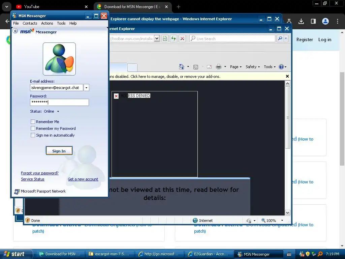Click the Live Search box
The height and width of the screenshot is (259, 345).
tap(232, 38)
